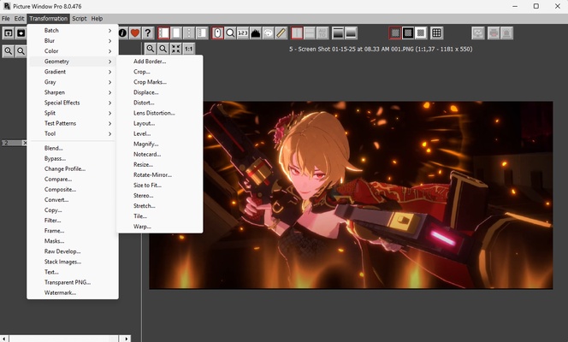The image size is (568, 342).
Task: Expand the Sharpen submenu
Action: click(x=73, y=92)
